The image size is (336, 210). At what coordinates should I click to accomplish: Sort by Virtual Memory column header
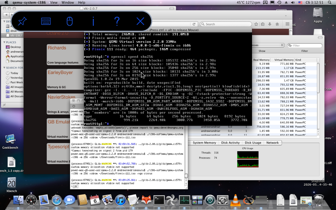click(x=282, y=60)
